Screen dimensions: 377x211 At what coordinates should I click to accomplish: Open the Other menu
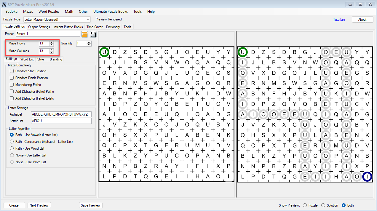(83, 12)
